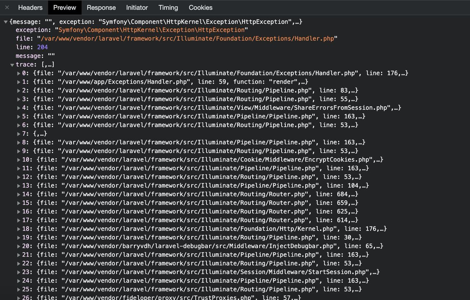Image resolution: width=470 pixels, height=300 pixels.
Task: Expand trace entry 13 with line 104
Action: tap(19, 186)
